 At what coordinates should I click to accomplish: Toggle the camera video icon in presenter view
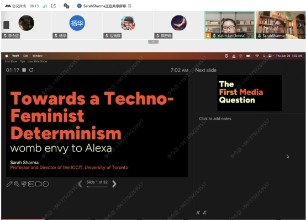[x=39, y=184]
